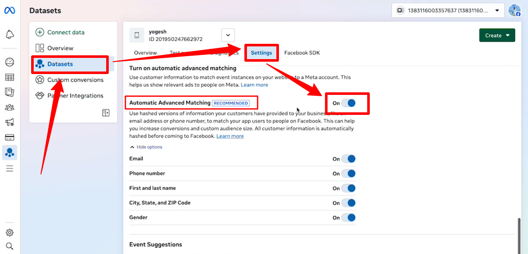528x254 pixels.
Task: Click Learn more link after 'people on Meta'
Action: [255, 85]
